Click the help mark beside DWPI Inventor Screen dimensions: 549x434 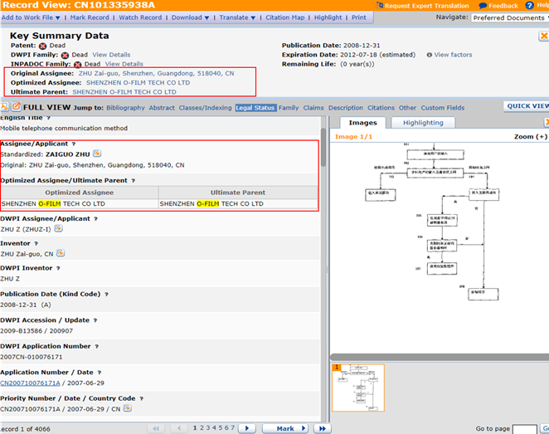coord(58,268)
